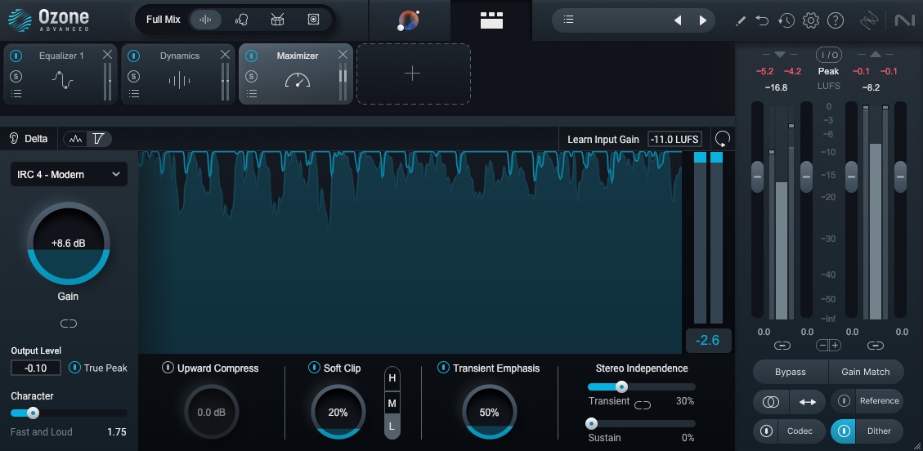Add a new module slot
The width and height of the screenshot is (923, 451).
point(413,74)
